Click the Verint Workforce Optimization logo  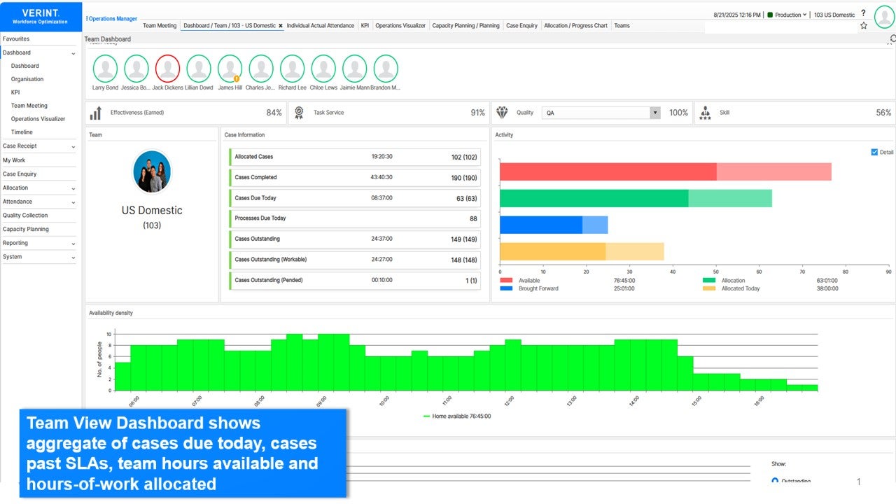point(40,17)
